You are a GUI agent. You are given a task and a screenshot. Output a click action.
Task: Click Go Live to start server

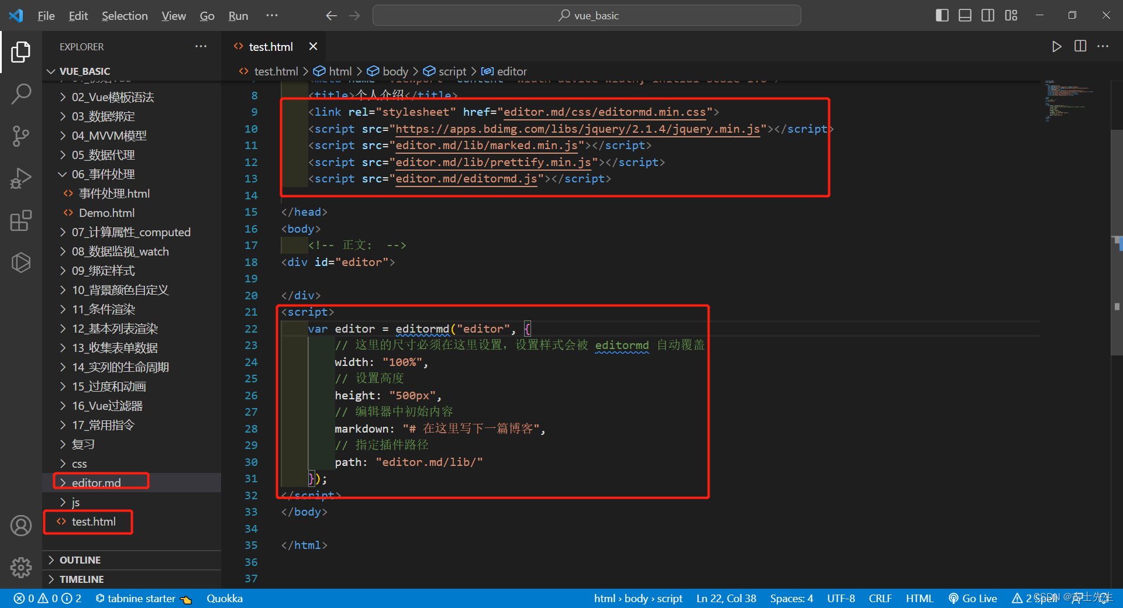point(973,598)
